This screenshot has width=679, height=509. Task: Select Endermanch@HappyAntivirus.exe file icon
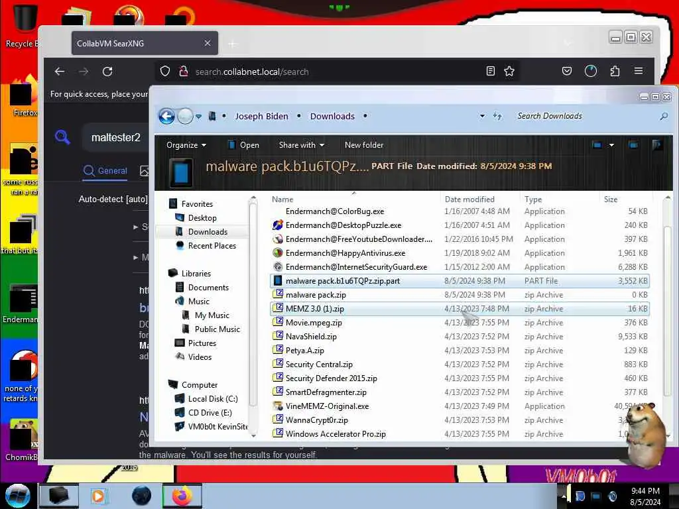278,253
